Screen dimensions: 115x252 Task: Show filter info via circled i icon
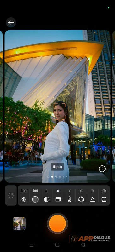102,169
